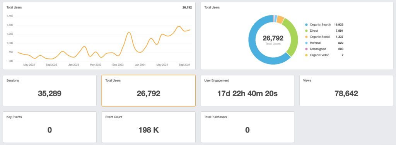Click the Unassigned legend label
This screenshot has width=396, height=145.
318,49
